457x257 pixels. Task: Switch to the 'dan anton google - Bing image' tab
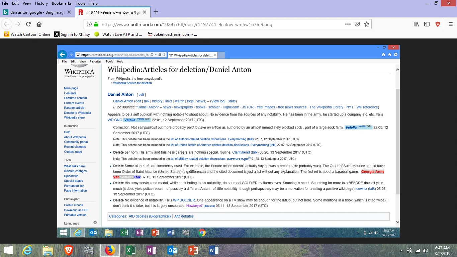click(37, 12)
